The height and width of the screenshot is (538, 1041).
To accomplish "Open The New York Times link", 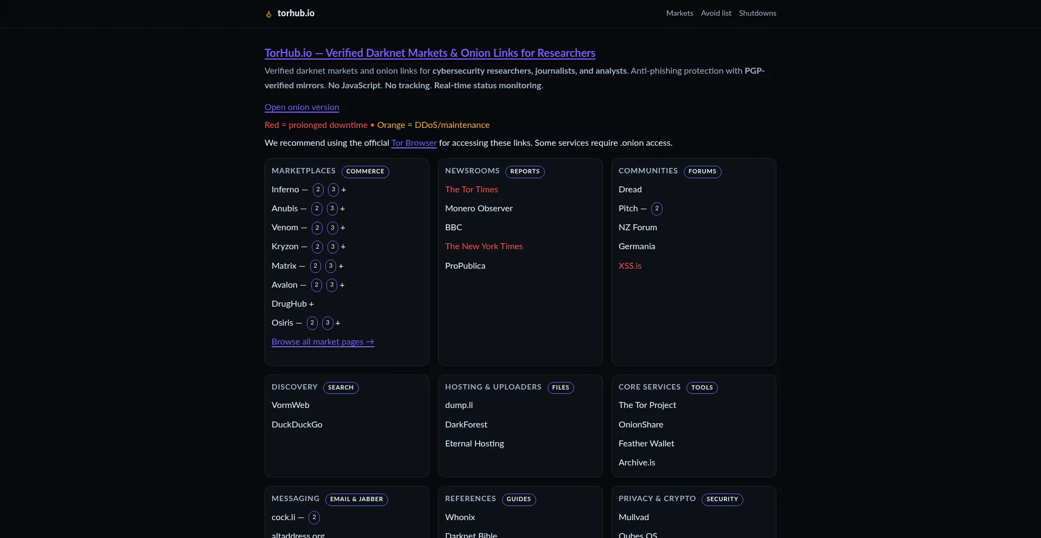I will (484, 247).
